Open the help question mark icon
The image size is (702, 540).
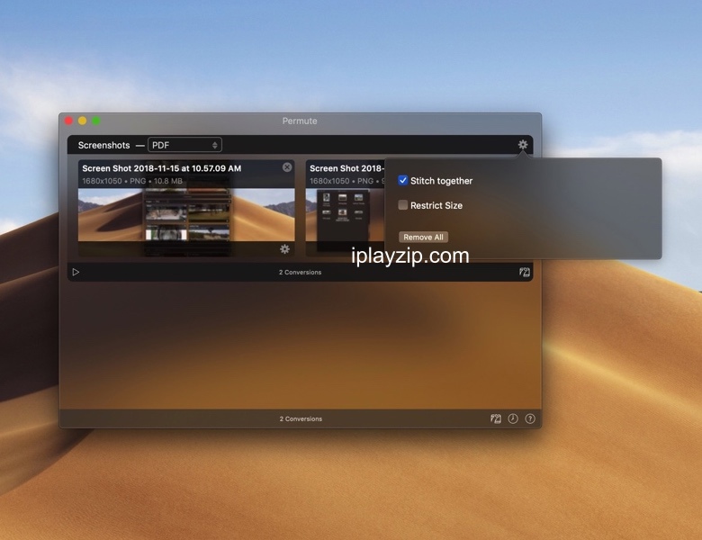coord(530,418)
